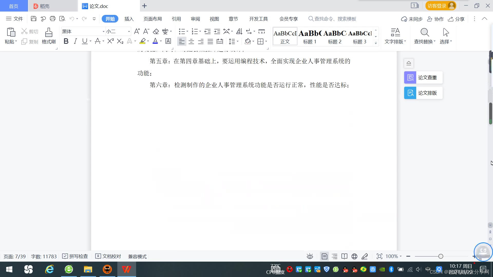
Task: Toggle eye protection mode in status bar
Action: (310, 256)
